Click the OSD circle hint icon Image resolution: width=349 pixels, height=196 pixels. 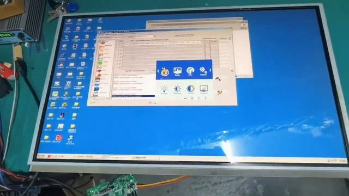192,98
